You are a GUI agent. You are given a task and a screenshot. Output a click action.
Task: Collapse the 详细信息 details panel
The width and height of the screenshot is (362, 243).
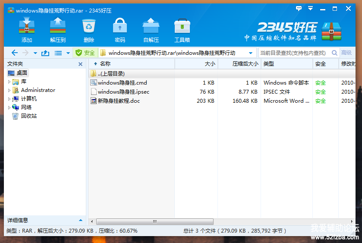pos(80,220)
